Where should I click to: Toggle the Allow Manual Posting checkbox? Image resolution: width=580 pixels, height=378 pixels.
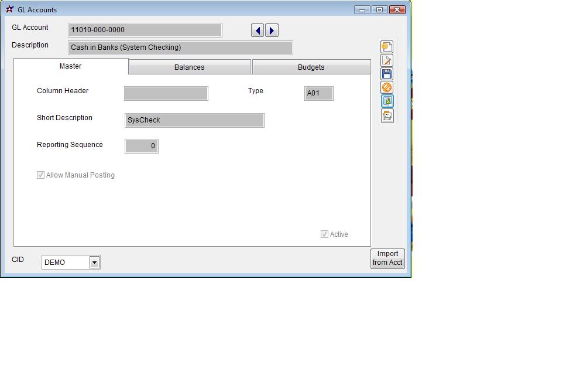coord(41,175)
